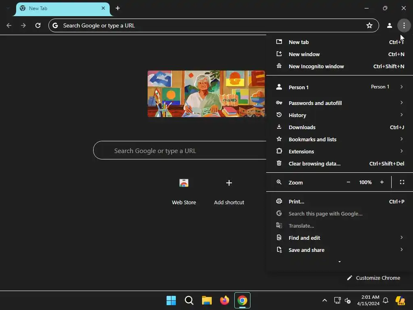413x310 pixels.
Task: Click the 100% zoom level value
Action: coord(365,182)
